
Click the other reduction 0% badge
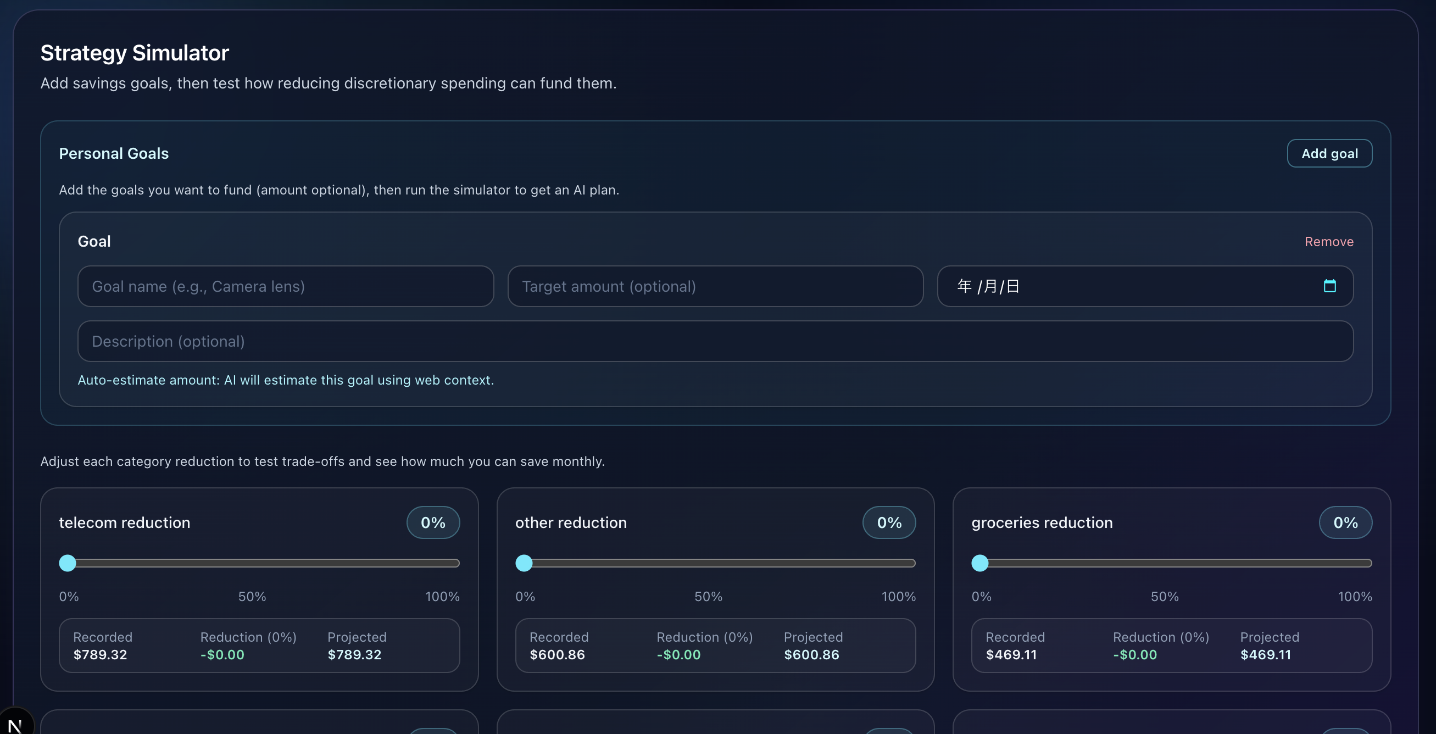[x=889, y=522]
